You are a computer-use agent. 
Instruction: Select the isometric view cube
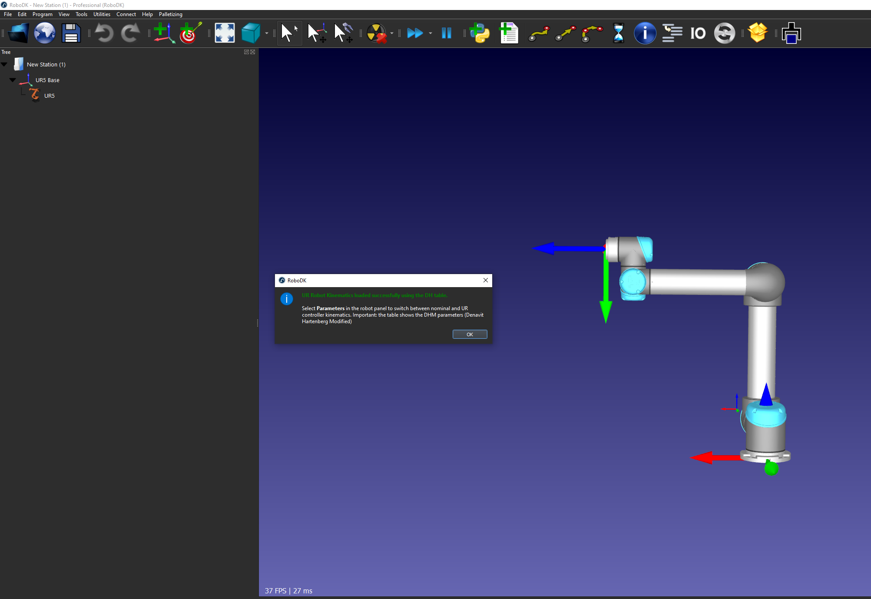(251, 33)
